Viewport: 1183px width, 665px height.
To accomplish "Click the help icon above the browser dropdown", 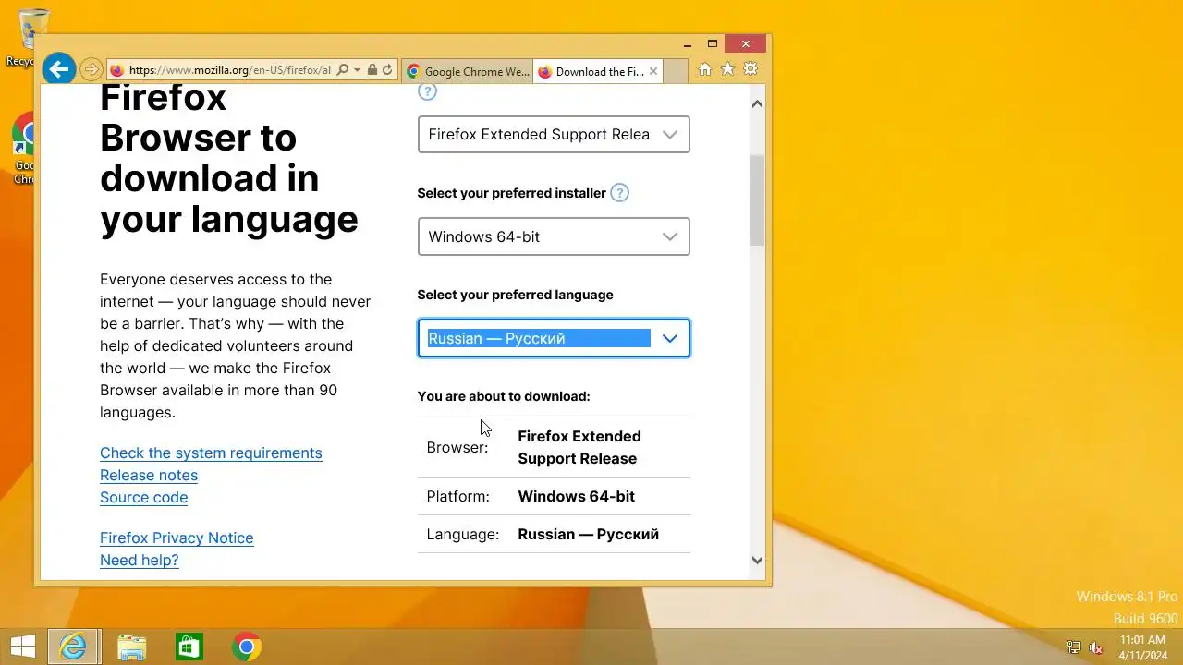I will (x=427, y=91).
